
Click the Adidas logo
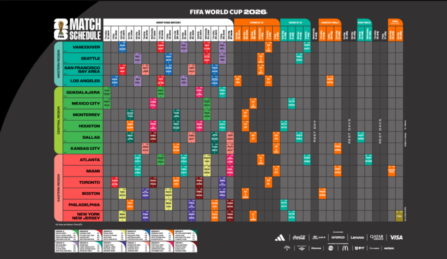(x=280, y=238)
